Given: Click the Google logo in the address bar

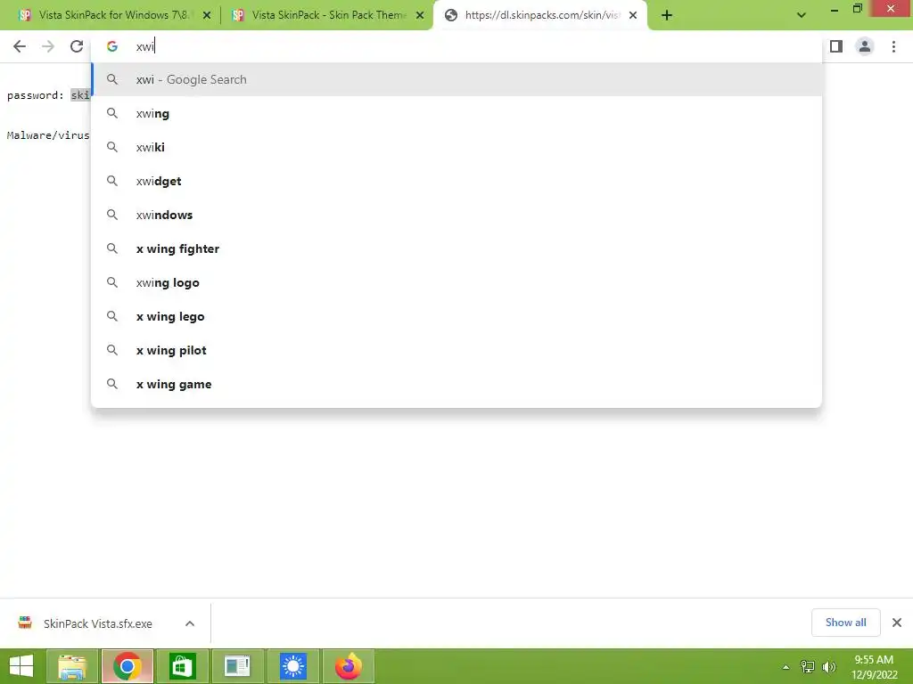Looking at the screenshot, I should 111,46.
